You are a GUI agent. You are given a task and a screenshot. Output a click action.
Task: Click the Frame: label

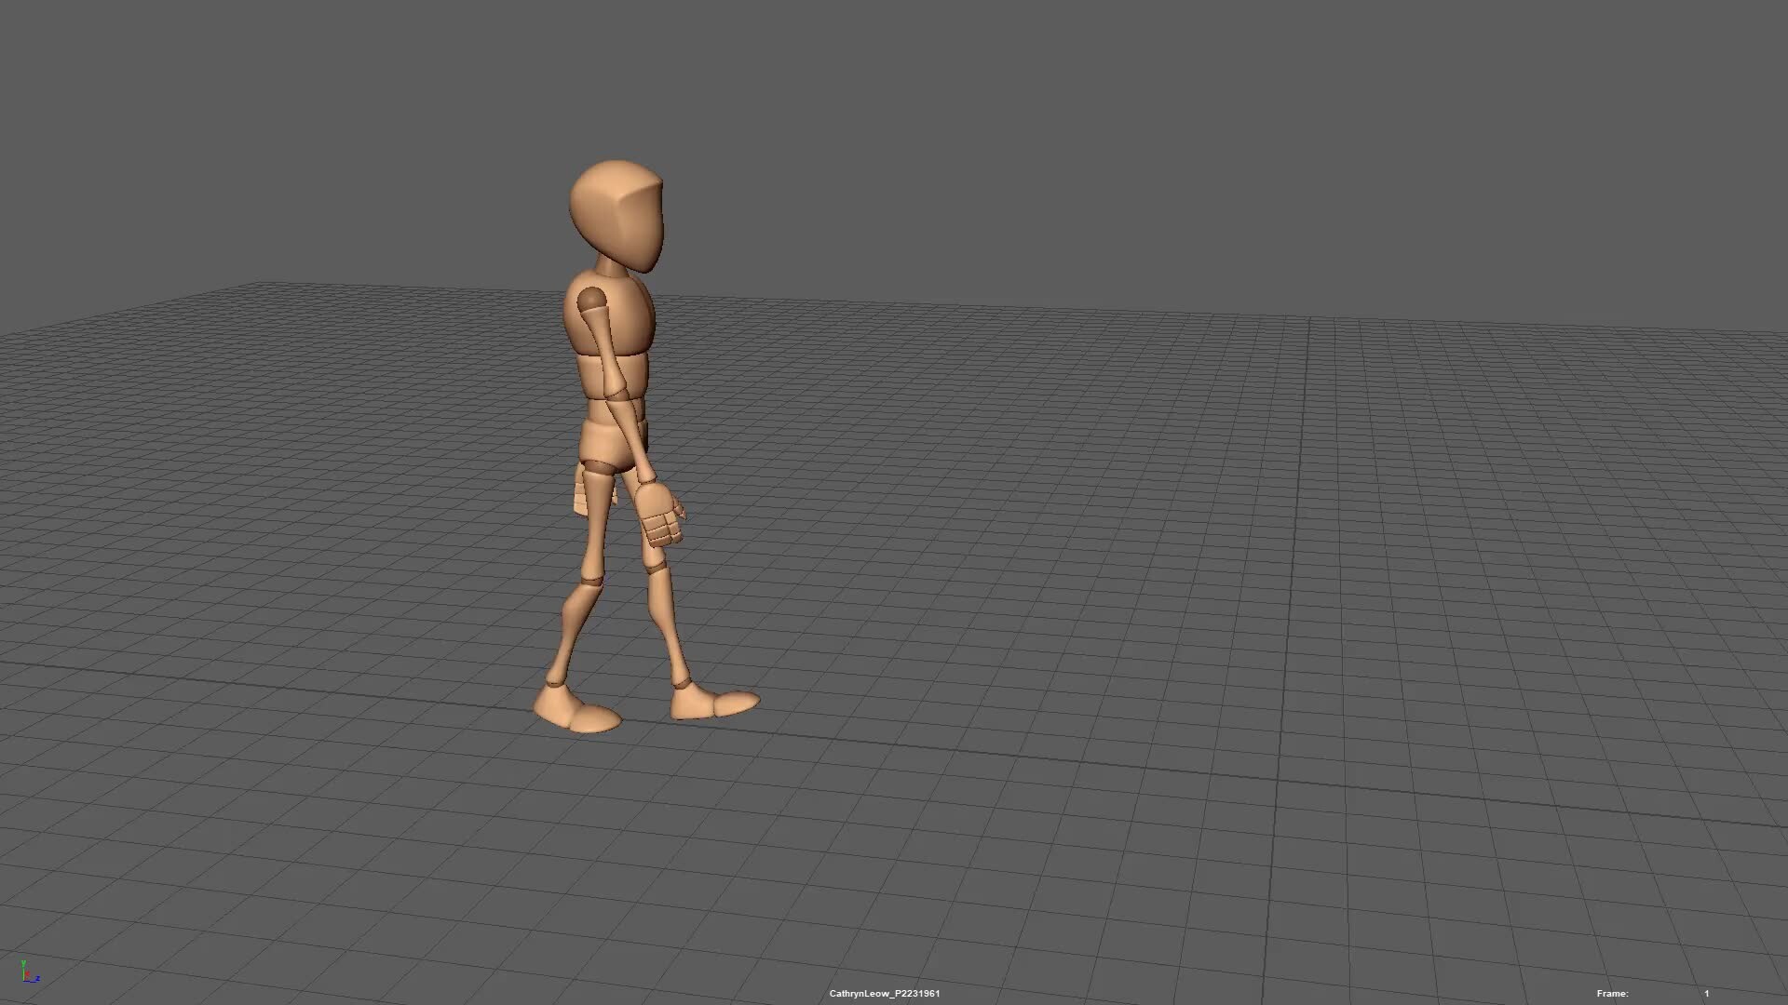1612,994
